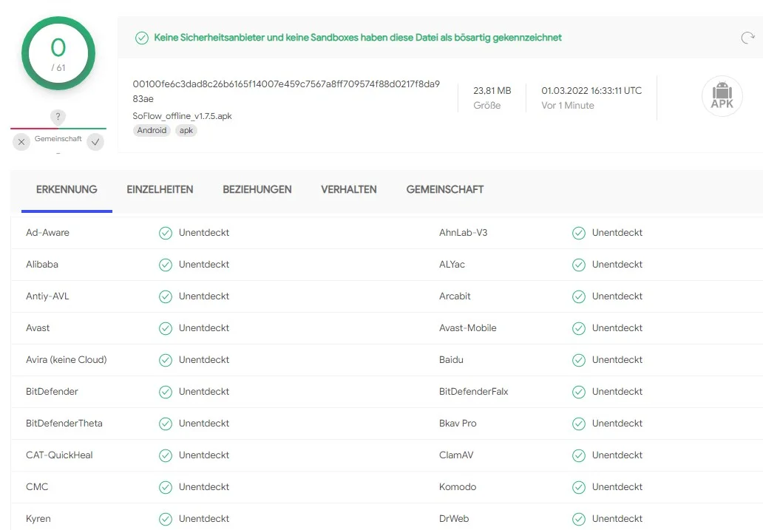The width and height of the screenshot is (763, 530).
Task: Click the check icon in Avira row
Action: click(x=166, y=360)
